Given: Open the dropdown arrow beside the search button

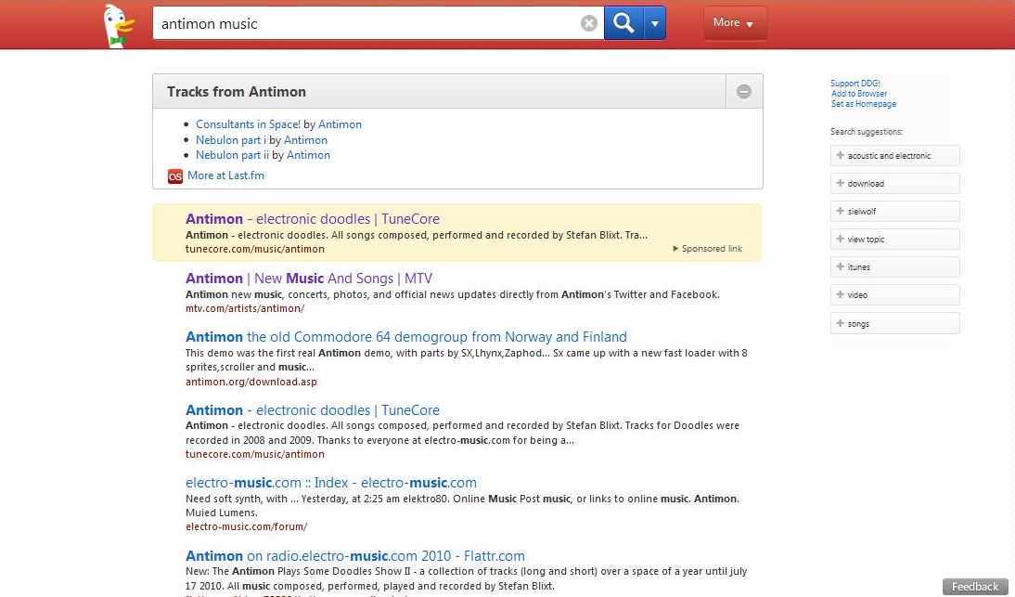Looking at the screenshot, I should tap(654, 23).
